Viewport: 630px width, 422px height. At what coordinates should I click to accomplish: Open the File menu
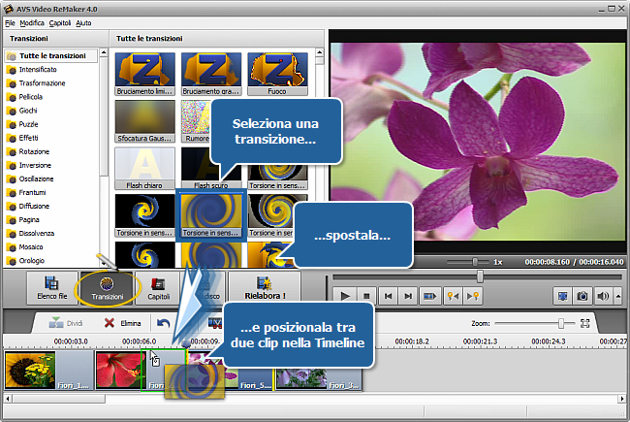point(10,21)
